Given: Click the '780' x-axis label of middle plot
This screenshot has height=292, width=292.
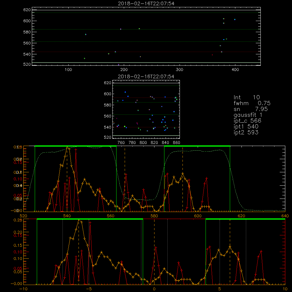Looking at the screenshot, I should (x=132, y=143).
